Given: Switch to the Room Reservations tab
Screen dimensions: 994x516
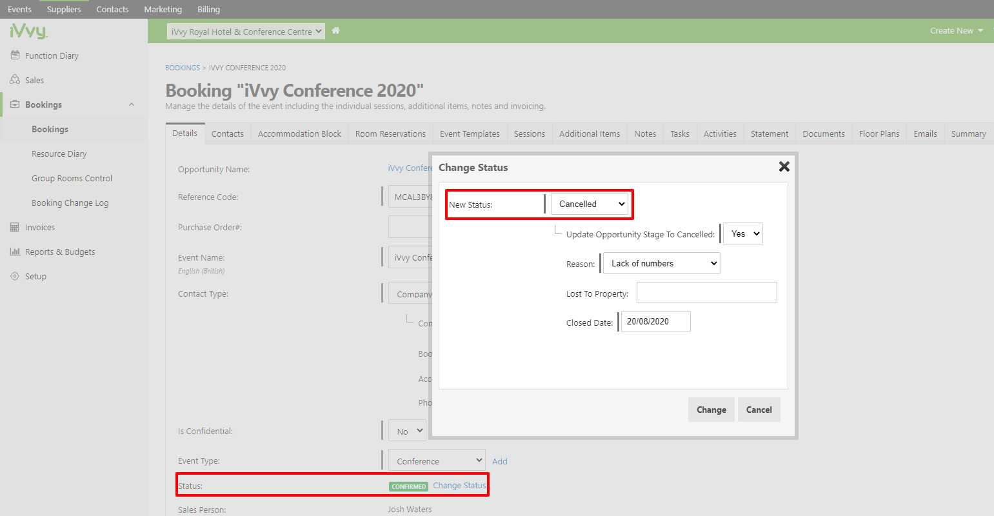Looking at the screenshot, I should tap(390, 134).
